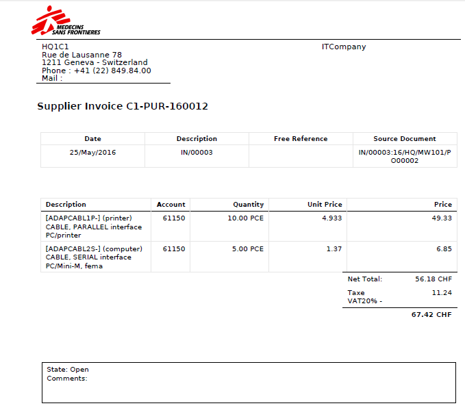Viewport: 465px width, 408px height.
Task: Click account '61150' in the serial cable row
Action: tap(174, 249)
